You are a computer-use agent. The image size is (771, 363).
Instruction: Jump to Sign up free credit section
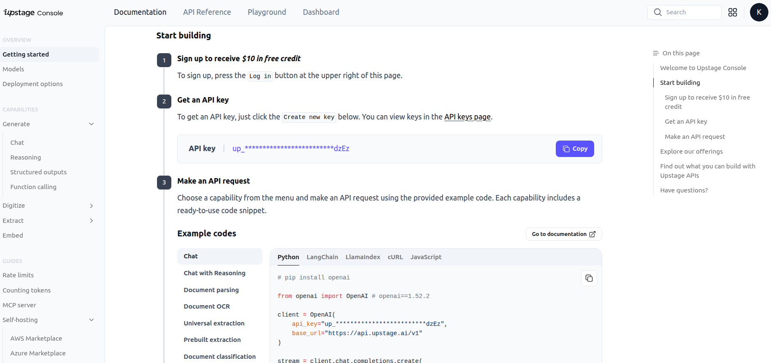[x=707, y=102]
